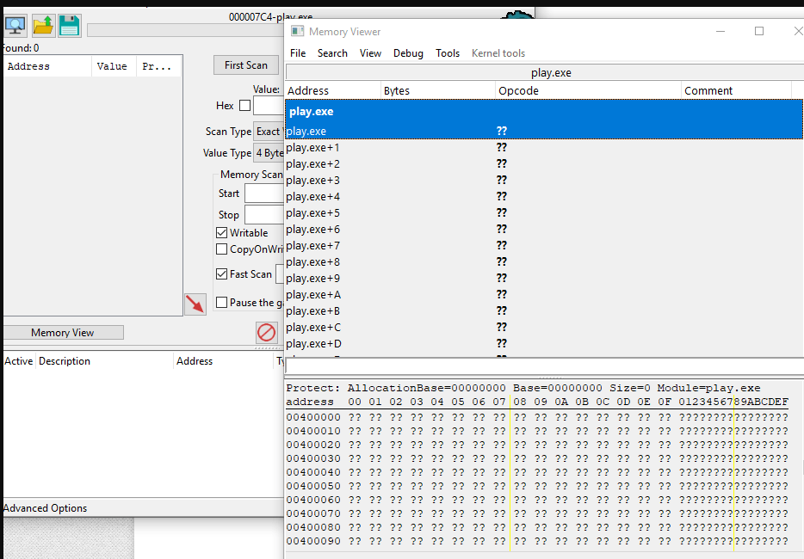Screen dimensions: 804x559
Task: Click hex dump row 00400030
Action: [x=537, y=458]
